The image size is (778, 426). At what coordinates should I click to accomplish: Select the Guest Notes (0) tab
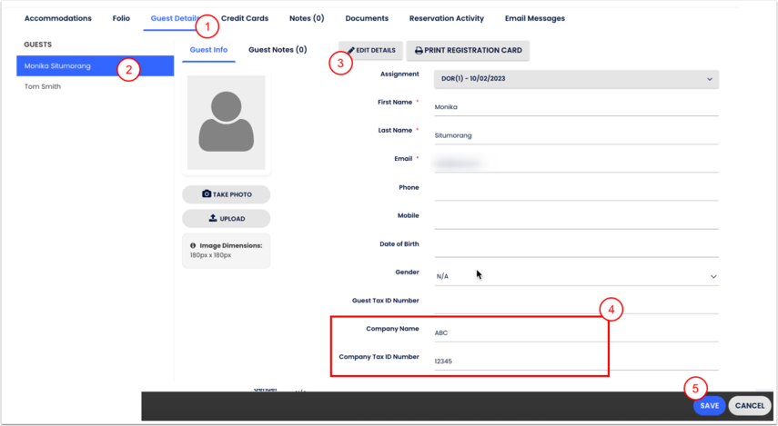tap(278, 50)
